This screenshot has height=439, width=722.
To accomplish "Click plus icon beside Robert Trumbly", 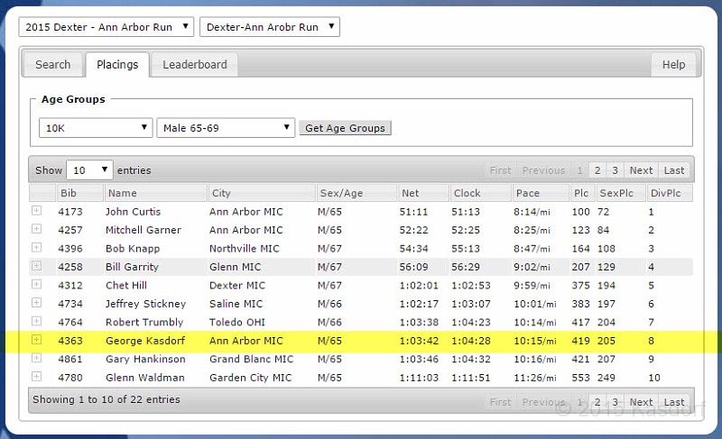I will 36,322.
